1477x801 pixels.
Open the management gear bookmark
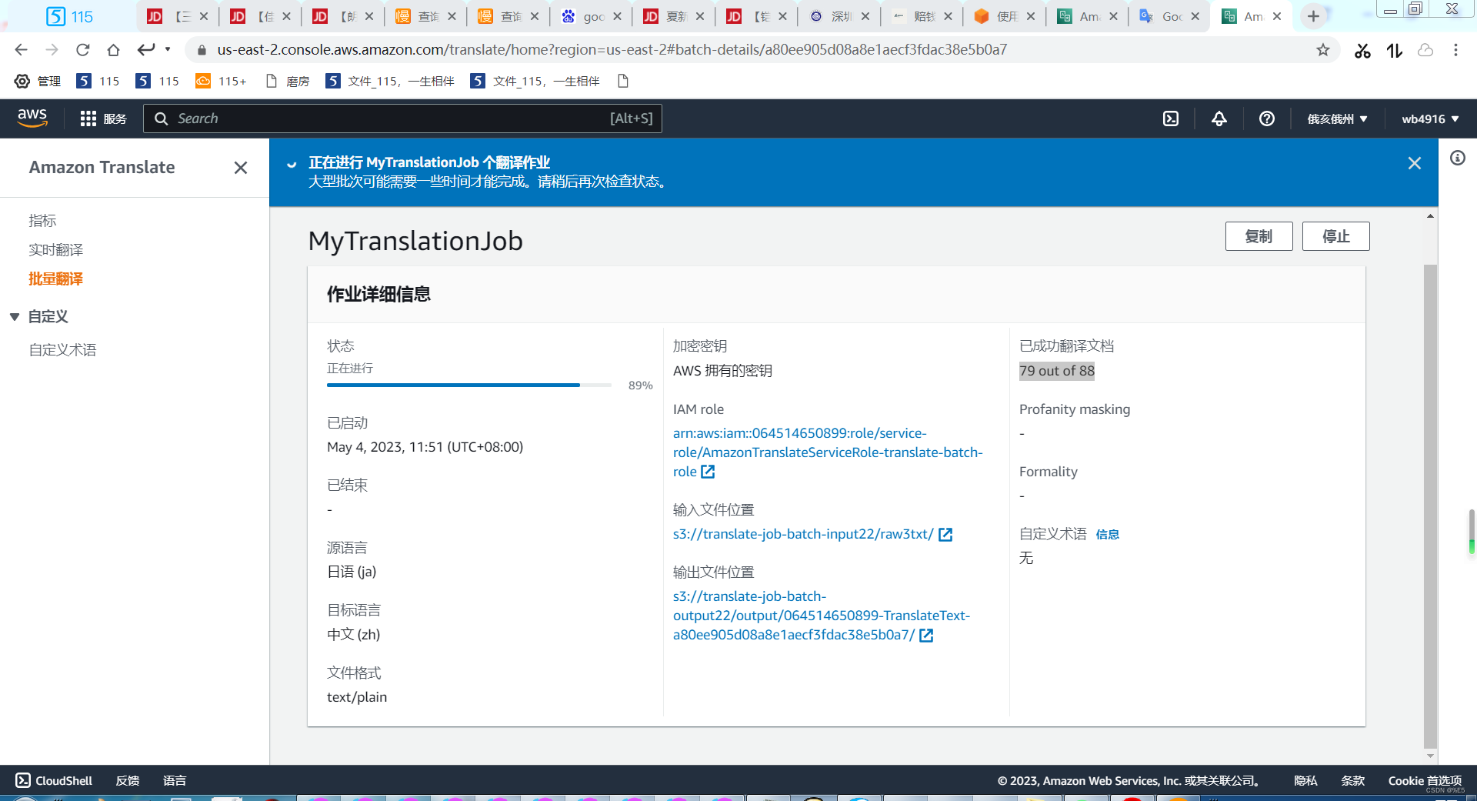[38, 81]
